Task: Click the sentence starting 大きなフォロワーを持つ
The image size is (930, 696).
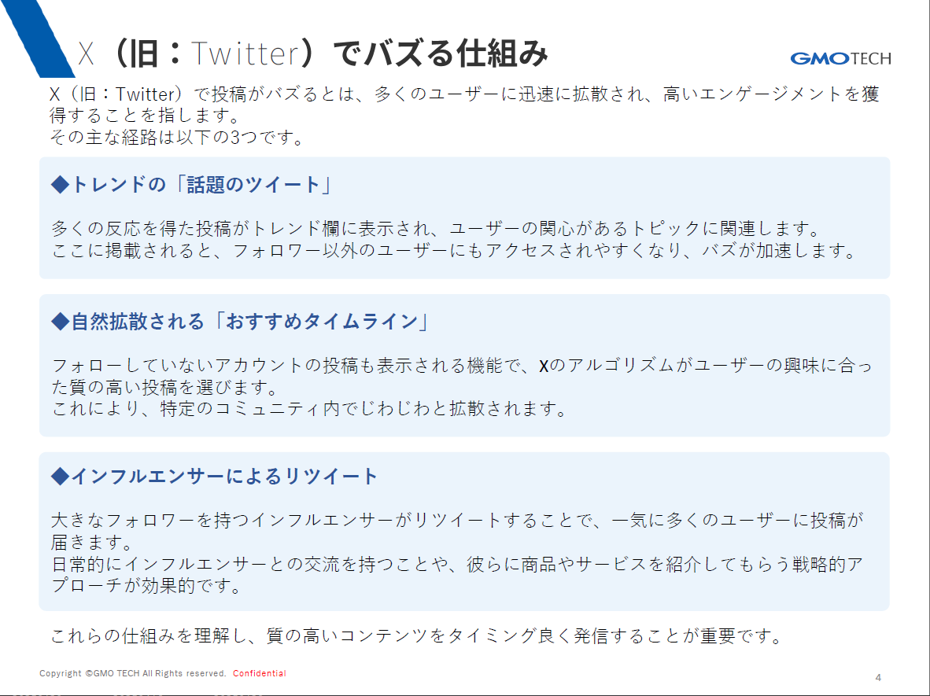Action: (x=457, y=531)
